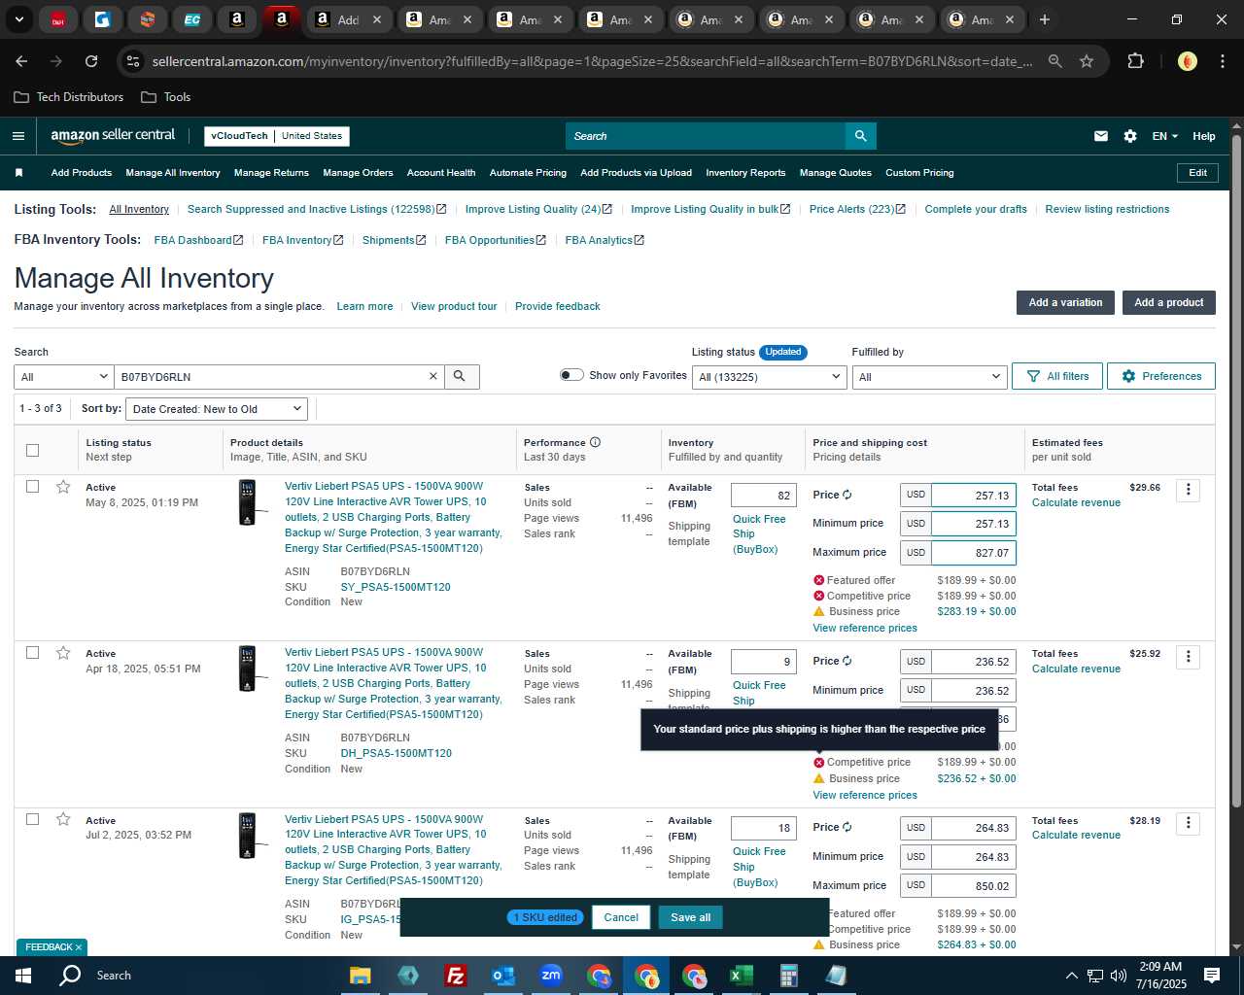Open the settings gear icon
This screenshot has height=995, width=1244.
coord(1130,136)
